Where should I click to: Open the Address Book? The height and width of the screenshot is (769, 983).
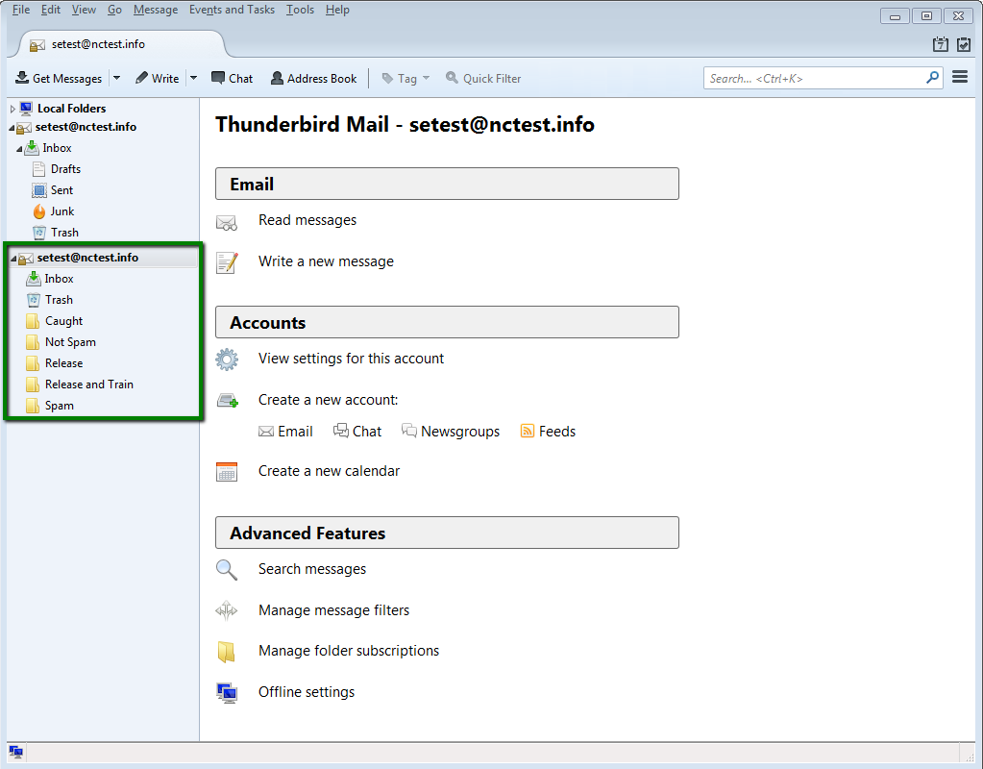(x=313, y=79)
